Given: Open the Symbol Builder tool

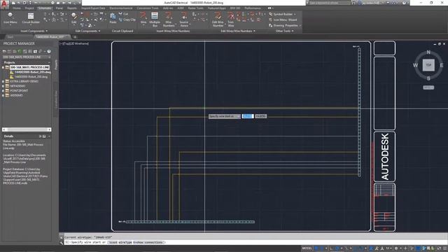Looking at the screenshot, I should point(282,14).
